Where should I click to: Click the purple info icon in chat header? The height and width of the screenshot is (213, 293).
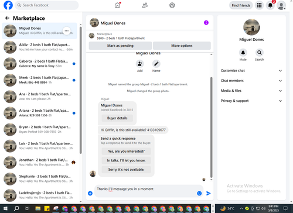206,23
